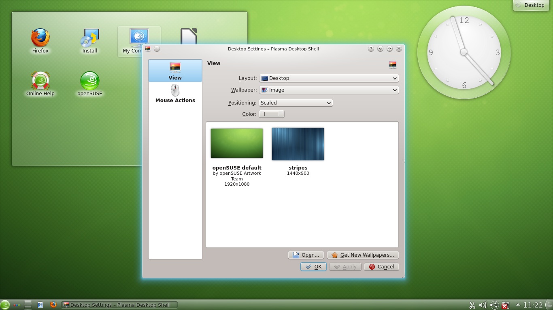
Task: Open the USB device notifier tray icon
Action: pyautogui.click(x=494, y=306)
